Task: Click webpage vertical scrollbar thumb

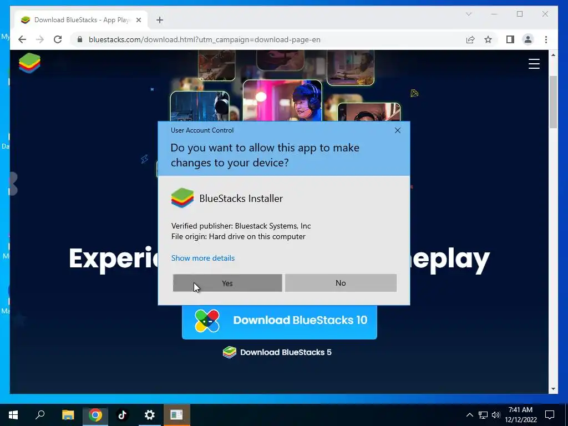Action: [x=553, y=102]
